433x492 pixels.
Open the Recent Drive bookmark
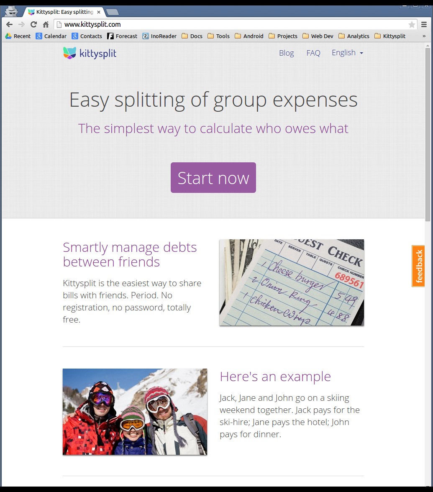coord(18,36)
